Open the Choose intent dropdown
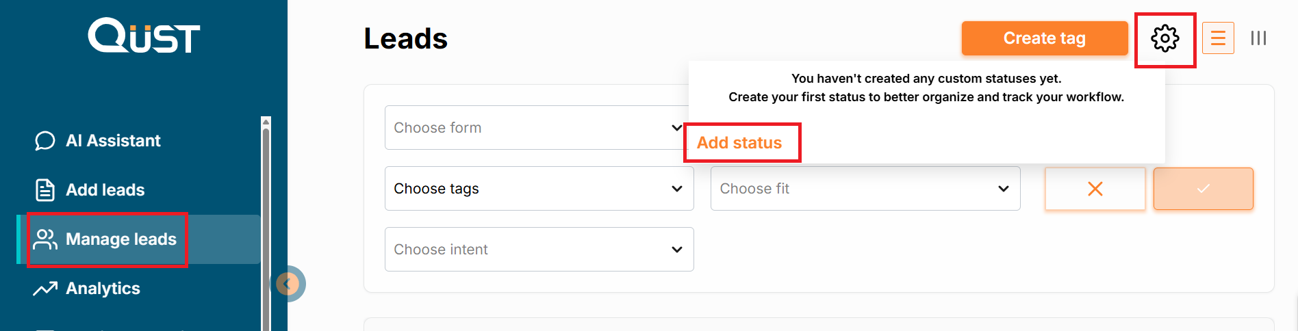Screen dimensions: 1298x331 pyautogui.click(x=539, y=250)
